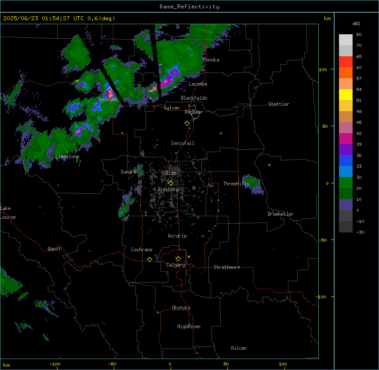Click the yellow diamond marker south of RedDeer

[187, 123]
